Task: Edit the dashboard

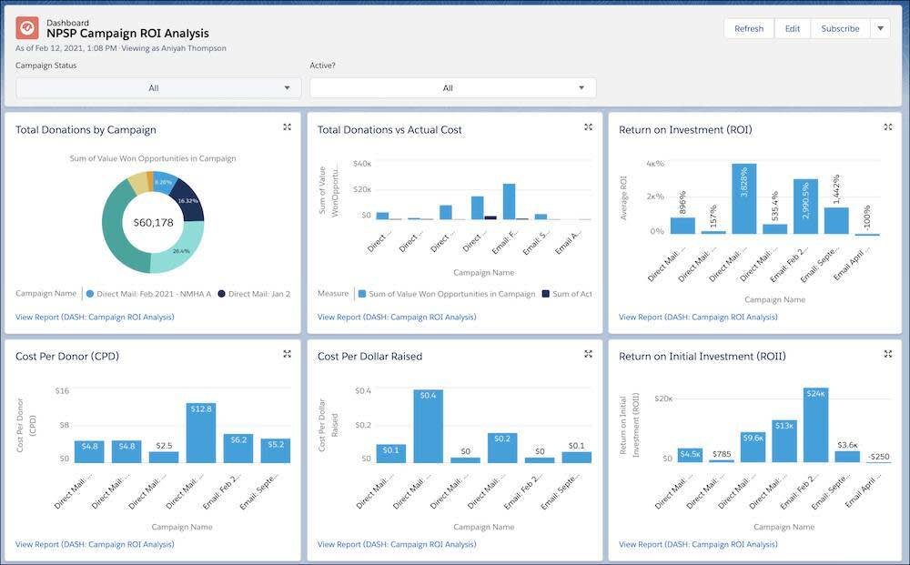Action: click(x=792, y=28)
